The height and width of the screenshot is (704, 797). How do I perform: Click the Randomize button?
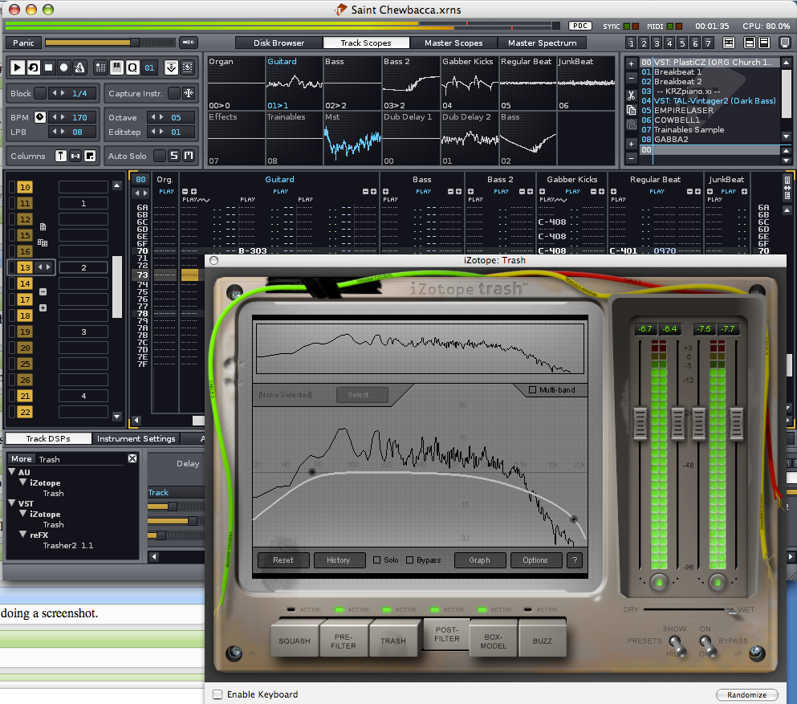[746, 694]
